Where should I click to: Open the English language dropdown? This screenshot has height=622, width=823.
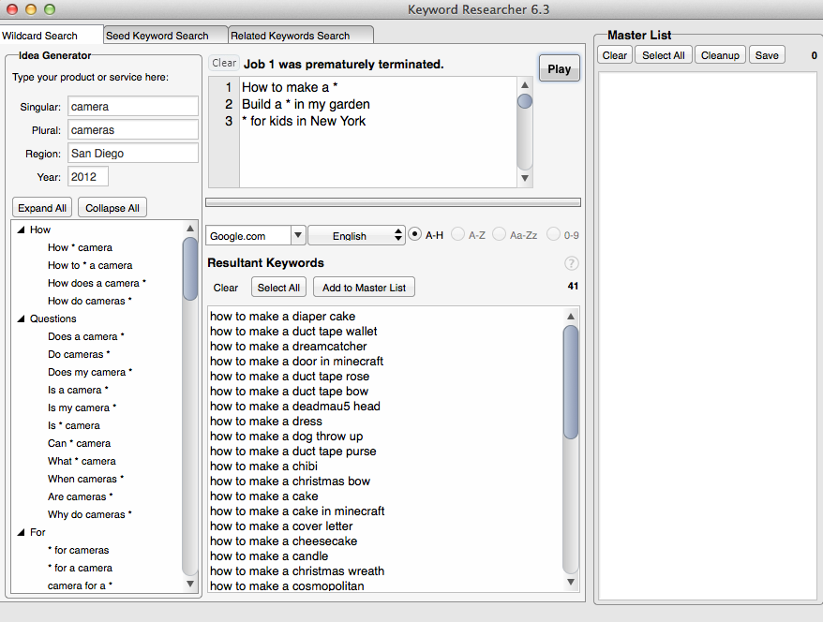pos(356,235)
